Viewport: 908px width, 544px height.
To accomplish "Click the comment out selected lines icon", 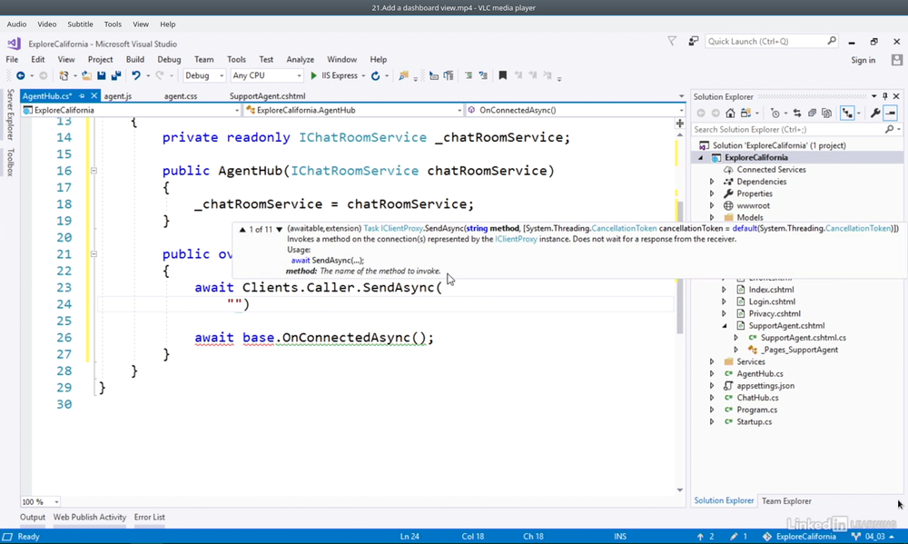I will (469, 76).
